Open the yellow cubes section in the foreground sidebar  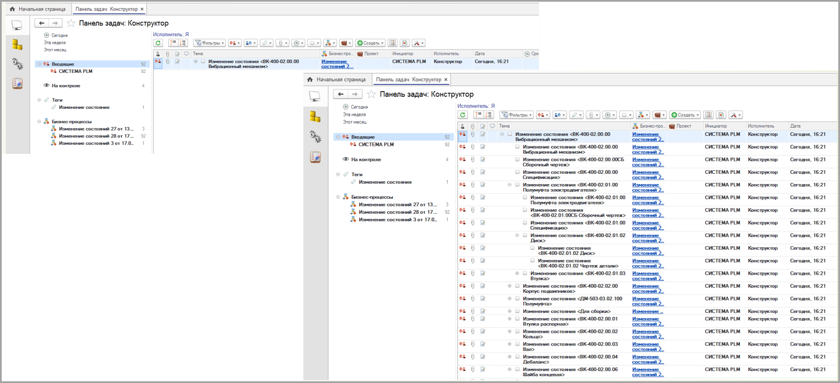(x=315, y=117)
